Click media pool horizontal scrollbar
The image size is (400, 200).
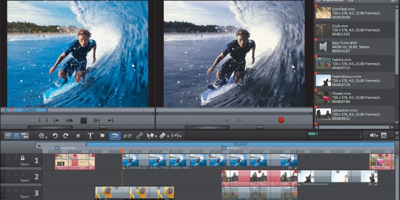pos(354,127)
